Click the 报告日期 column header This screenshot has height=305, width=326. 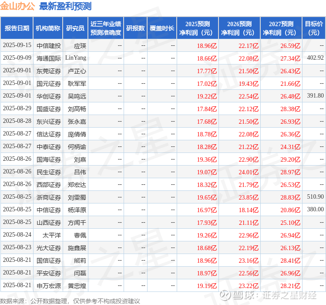pyautogui.click(x=17, y=28)
